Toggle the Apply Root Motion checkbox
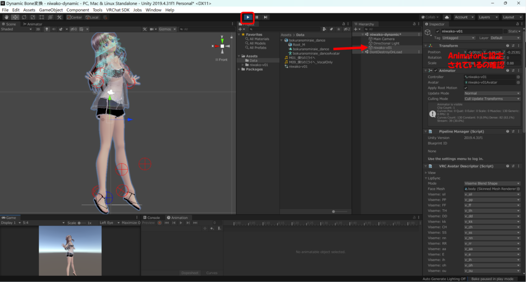Viewport: 526px width, 282px height. [x=466, y=88]
